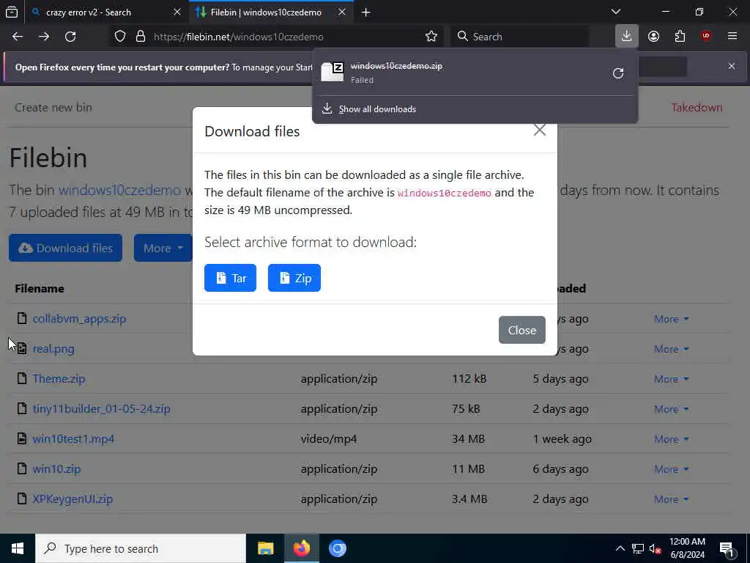Click the Firefox taskbar icon
Screen dimensions: 750x563
point(301,548)
